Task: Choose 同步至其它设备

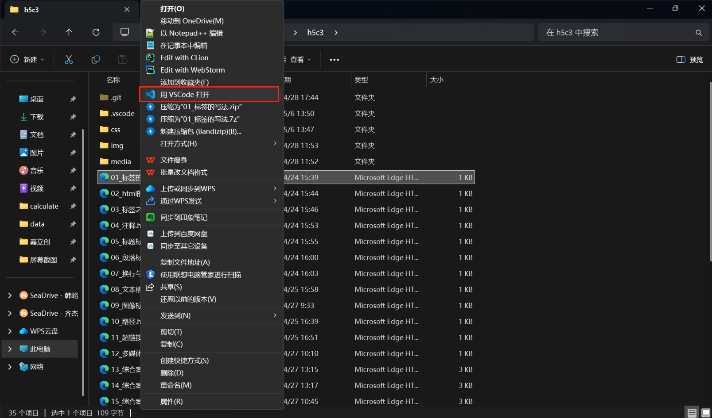Action: click(212, 246)
